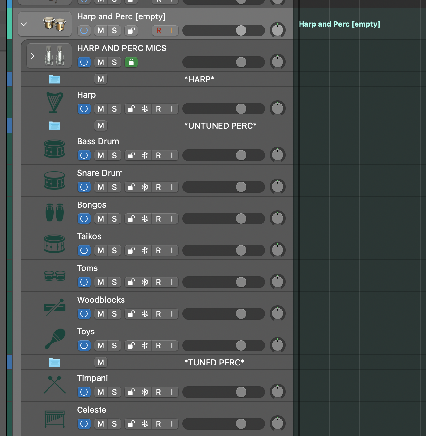Collapse the Harp and Perc track stack
This screenshot has height=436, width=426.
24,24
